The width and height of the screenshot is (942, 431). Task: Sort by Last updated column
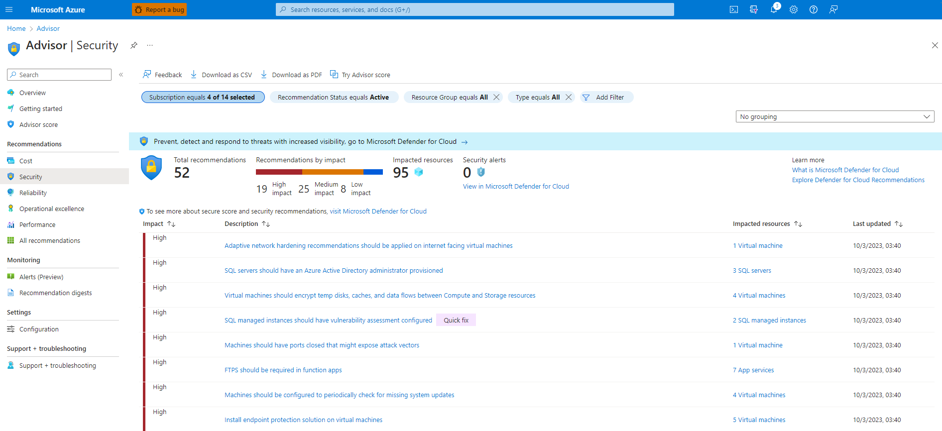[877, 224]
